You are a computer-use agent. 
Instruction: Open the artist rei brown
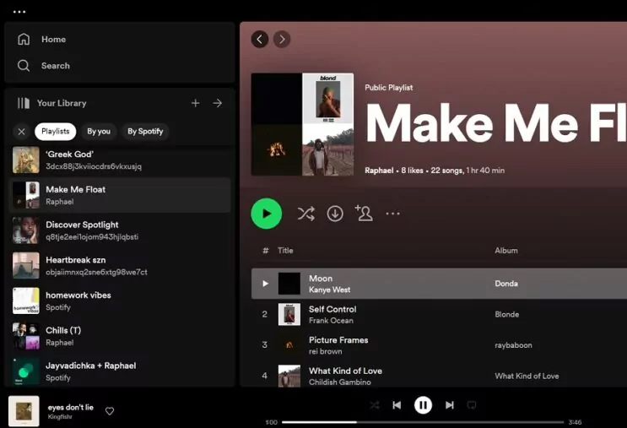click(326, 351)
